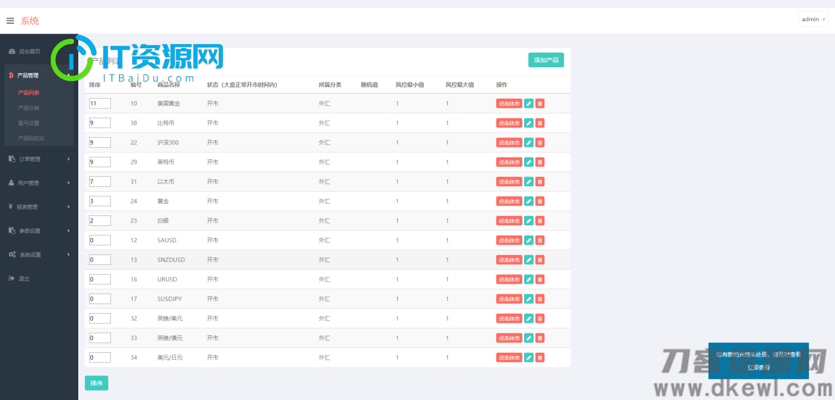Toggle the hamburger sidebar menu icon
Image resolution: width=835 pixels, height=400 pixels.
[x=10, y=21]
